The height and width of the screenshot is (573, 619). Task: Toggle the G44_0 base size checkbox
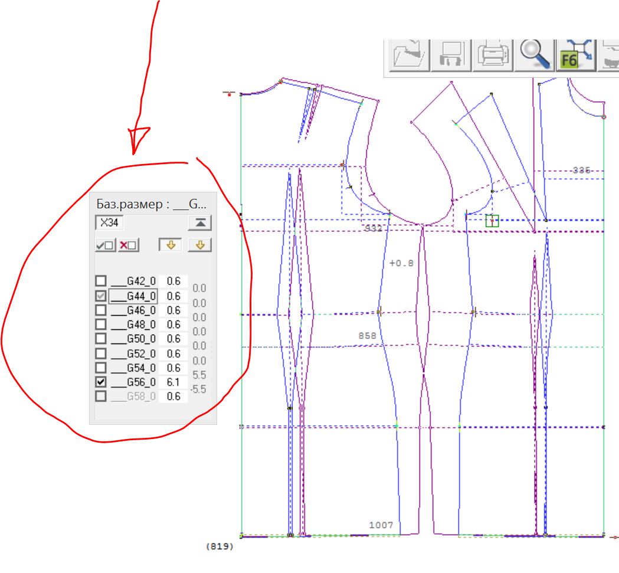[x=101, y=296]
